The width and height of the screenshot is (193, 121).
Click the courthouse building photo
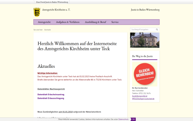145,40
